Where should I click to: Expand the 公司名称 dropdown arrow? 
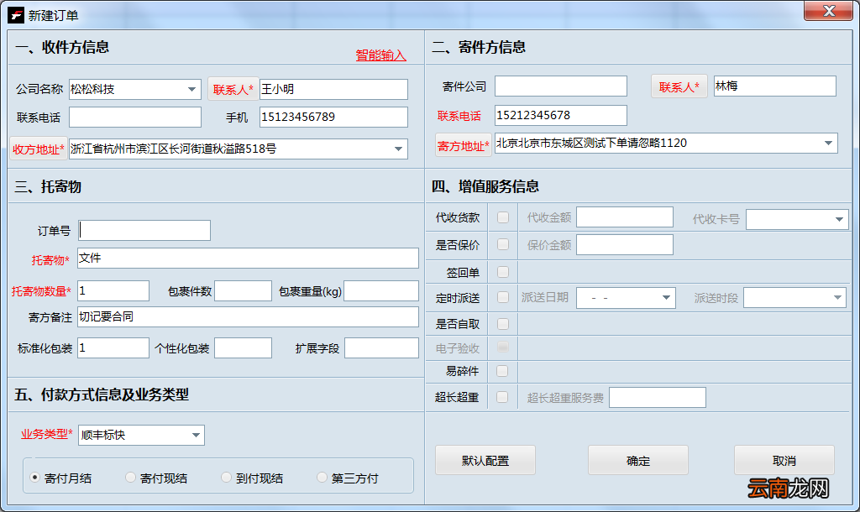coord(191,89)
